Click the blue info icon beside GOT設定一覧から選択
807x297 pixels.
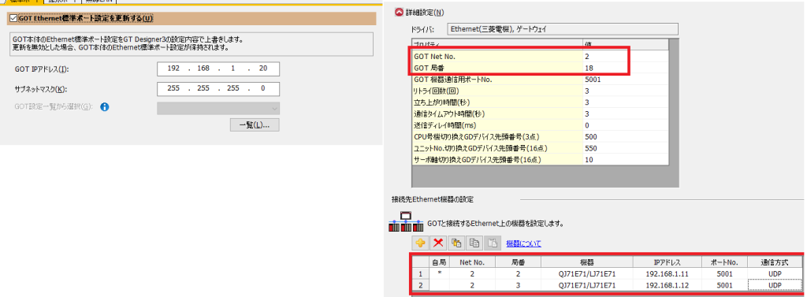(105, 108)
